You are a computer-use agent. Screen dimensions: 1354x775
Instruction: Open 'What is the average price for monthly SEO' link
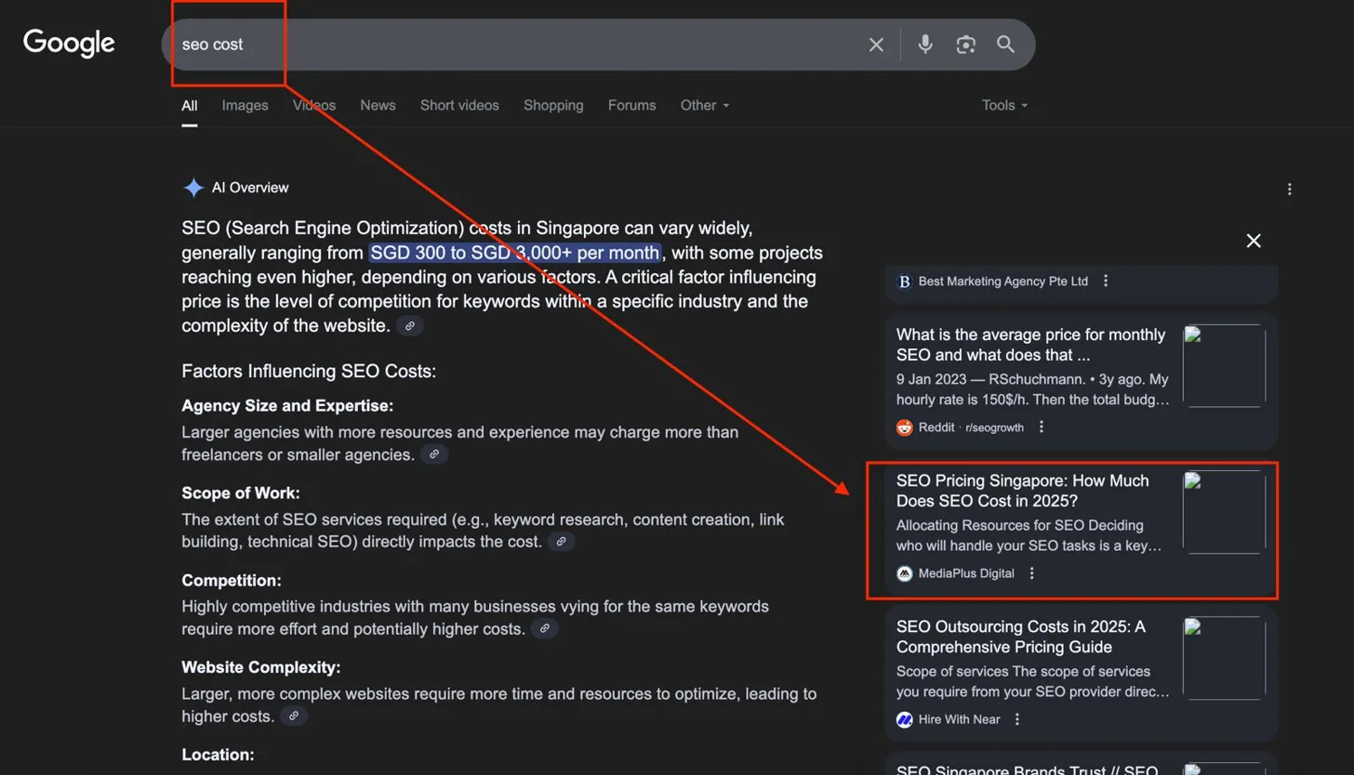click(x=1030, y=345)
